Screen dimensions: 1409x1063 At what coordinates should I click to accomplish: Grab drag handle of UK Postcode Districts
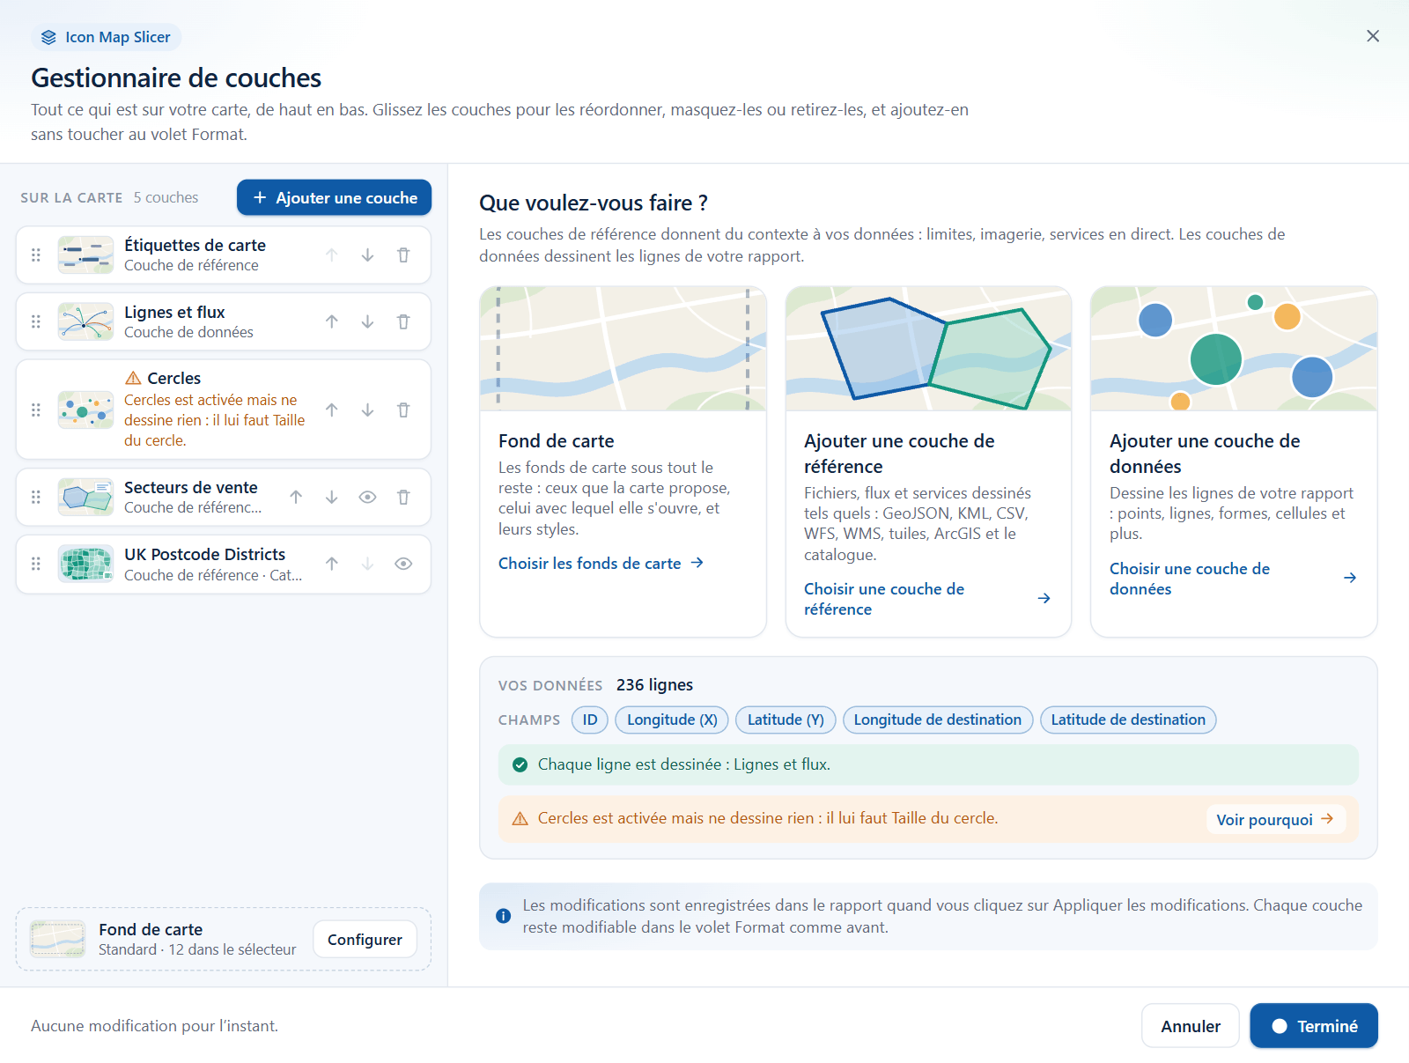(x=36, y=565)
